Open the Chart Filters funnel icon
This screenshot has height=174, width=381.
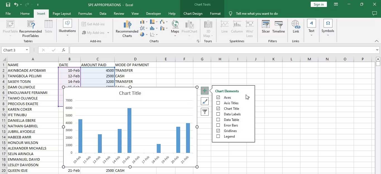(205, 112)
